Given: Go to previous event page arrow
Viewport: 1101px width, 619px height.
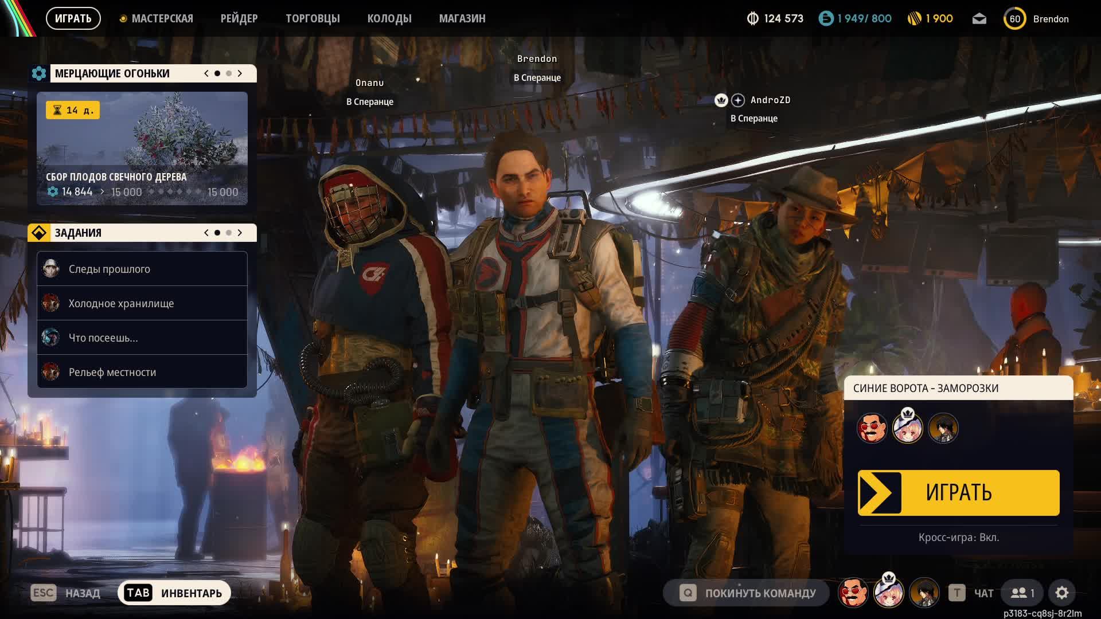Looking at the screenshot, I should [206, 73].
